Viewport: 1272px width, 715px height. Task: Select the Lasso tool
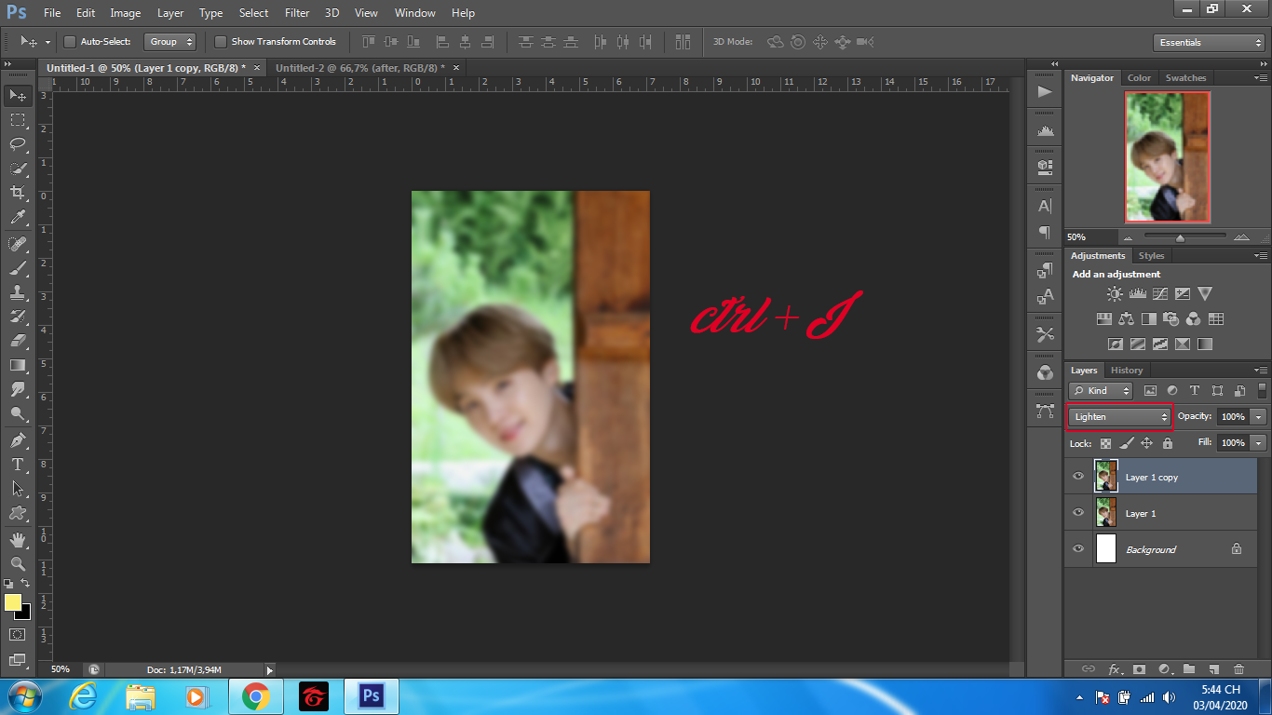[18, 143]
